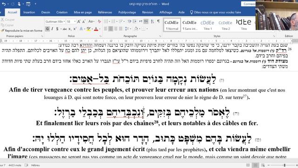Align text right in paragraph group
This screenshot has width=298, height=168.
point(115,29)
